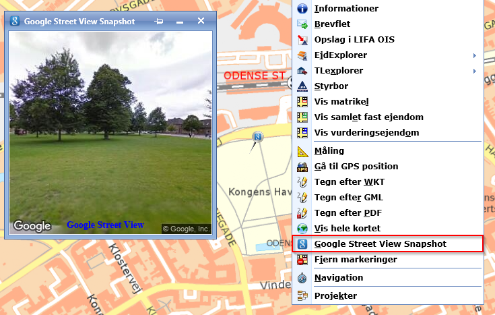The image size is (495, 315).
Task: Choose Vis matrikel menu entry
Action: [x=388, y=102]
